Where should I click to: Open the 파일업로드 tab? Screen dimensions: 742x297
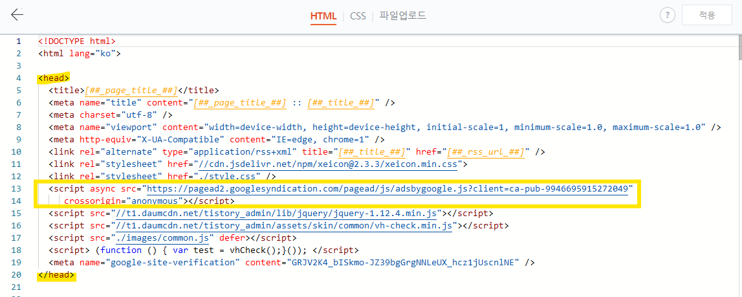click(x=403, y=16)
